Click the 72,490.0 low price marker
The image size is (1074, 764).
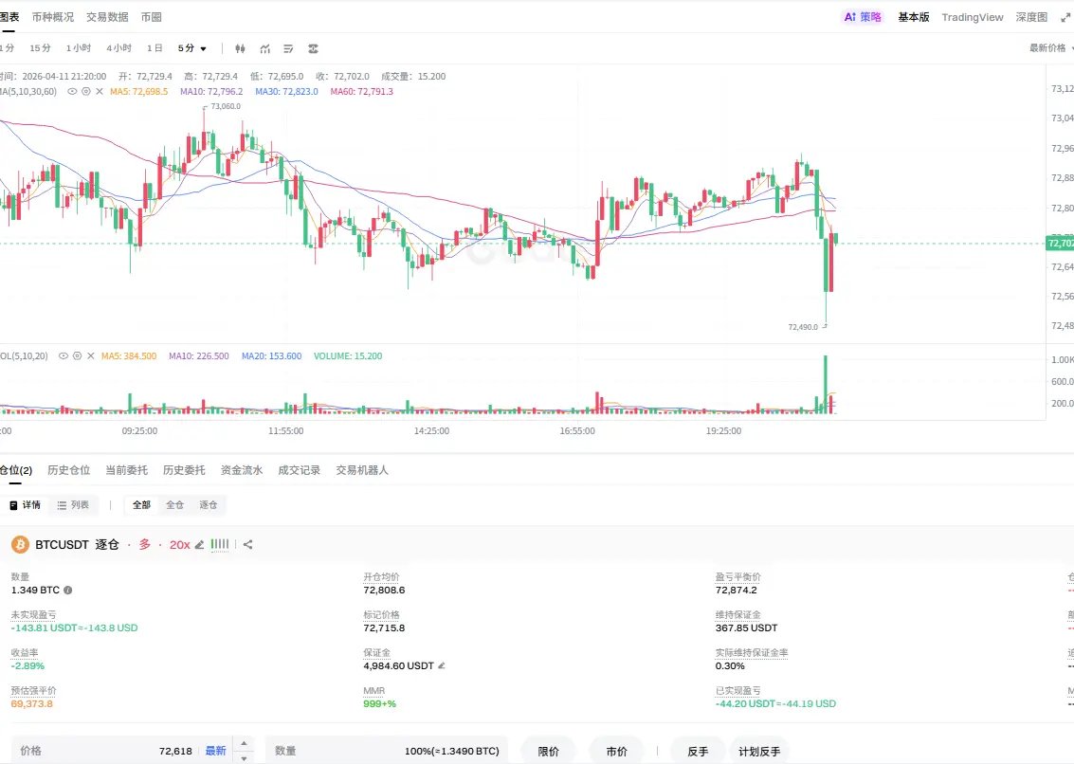803,327
